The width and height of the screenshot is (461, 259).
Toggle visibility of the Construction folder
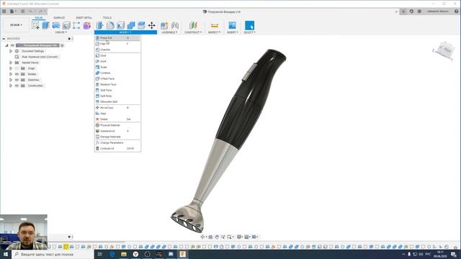coord(17,86)
